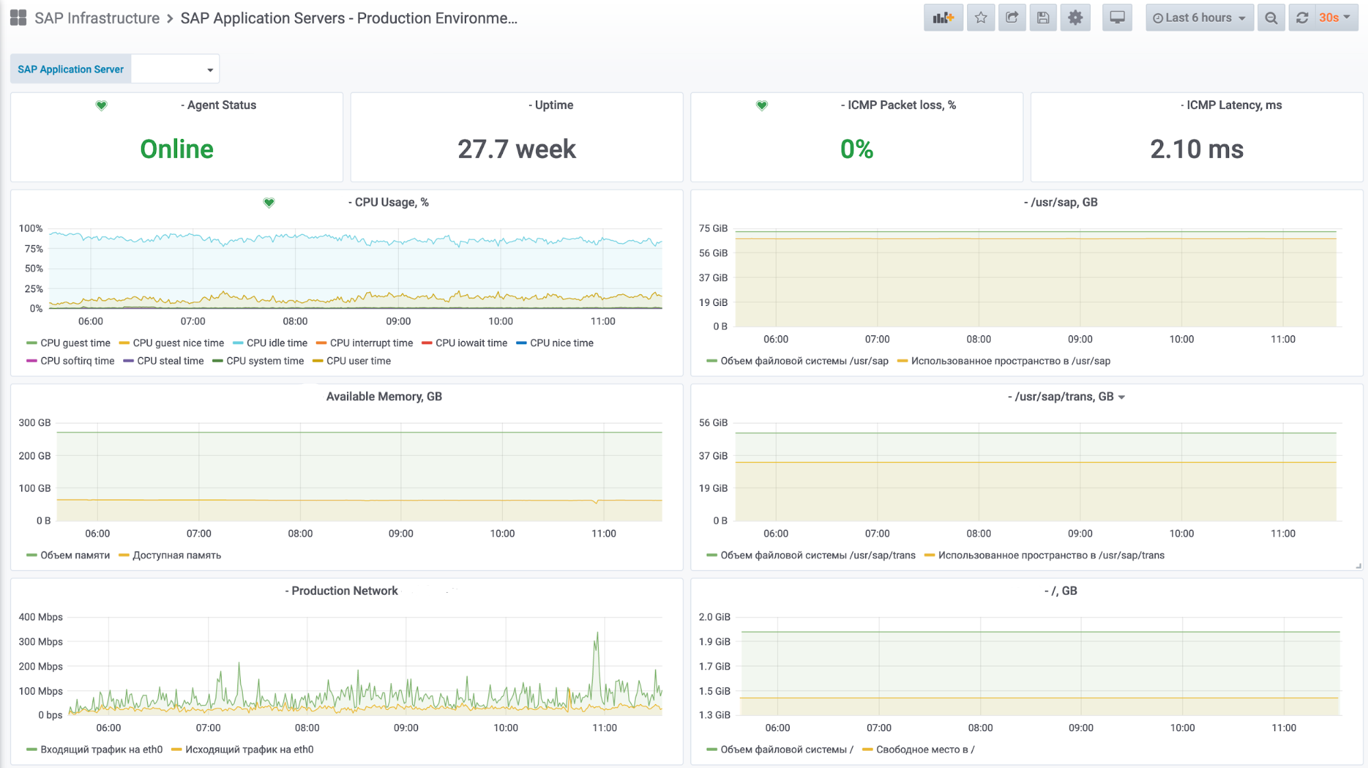Screen dimensions: 1368x768
Task: Open dashboard settings gear
Action: [x=1075, y=18]
